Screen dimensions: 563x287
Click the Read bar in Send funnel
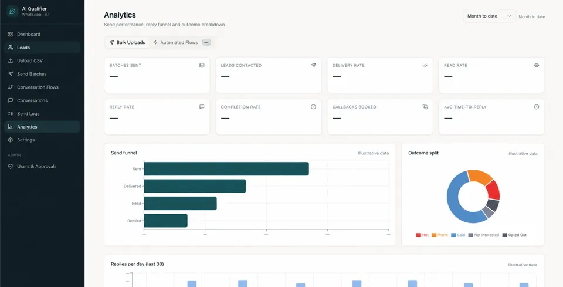(x=180, y=203)
